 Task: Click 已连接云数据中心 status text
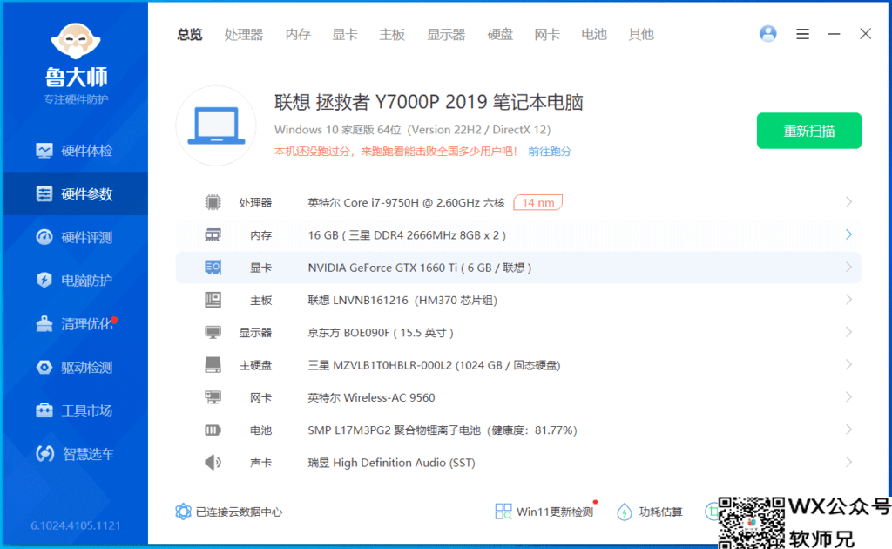pyautogui.click(x=239, y=512)
